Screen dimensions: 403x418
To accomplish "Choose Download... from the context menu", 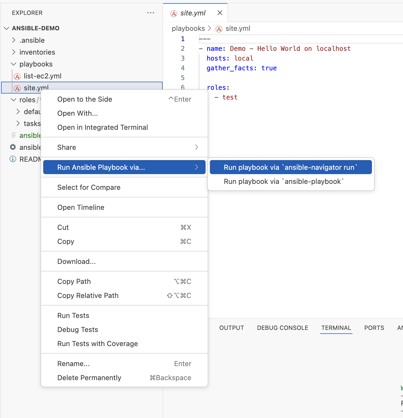I will tap(124, 261).
